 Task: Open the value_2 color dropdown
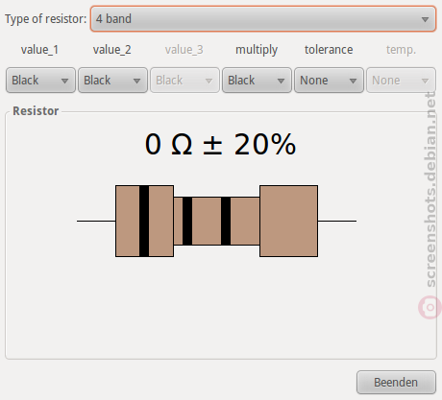(x=112, y=81)
